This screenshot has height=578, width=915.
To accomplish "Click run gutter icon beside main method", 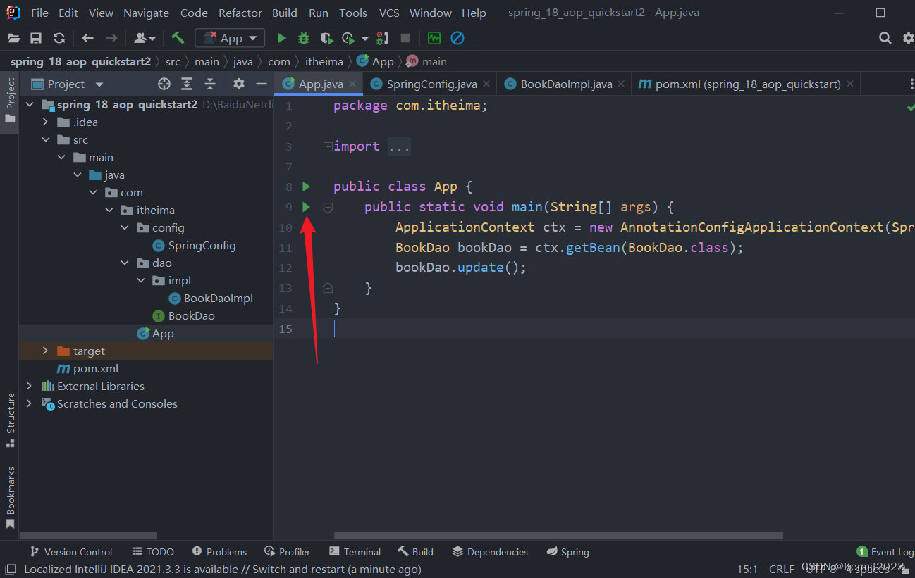I will (x=306, y=207).
